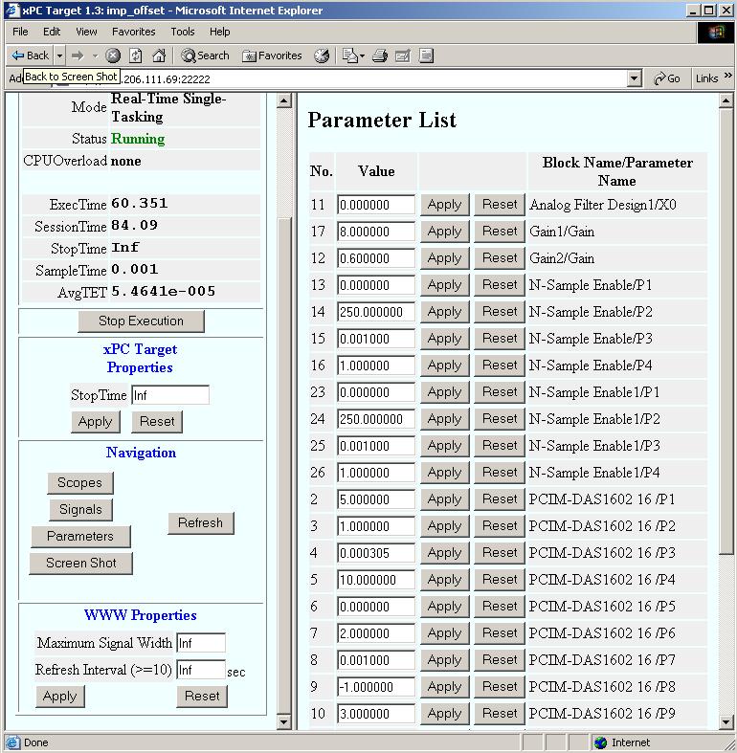Click left frame scrollbar up arrow

(x=284, y=100)
